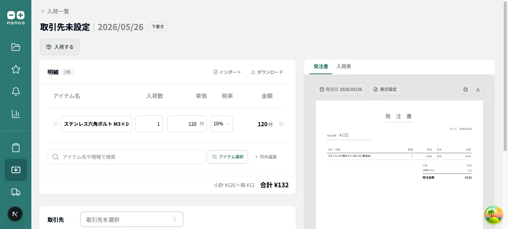The height and width of the screenshot is (229, 508).
Task: Click the アイテム選択 button
Action: pyautogui.click(x=228, y=157)
